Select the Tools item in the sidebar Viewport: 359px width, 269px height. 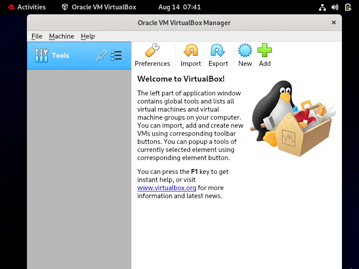pos(79,55)
